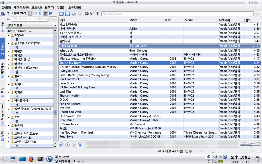This screenshot has height=164, width=262.
Task: Clear the playlist search with the X icon
Action: [86, 14]
